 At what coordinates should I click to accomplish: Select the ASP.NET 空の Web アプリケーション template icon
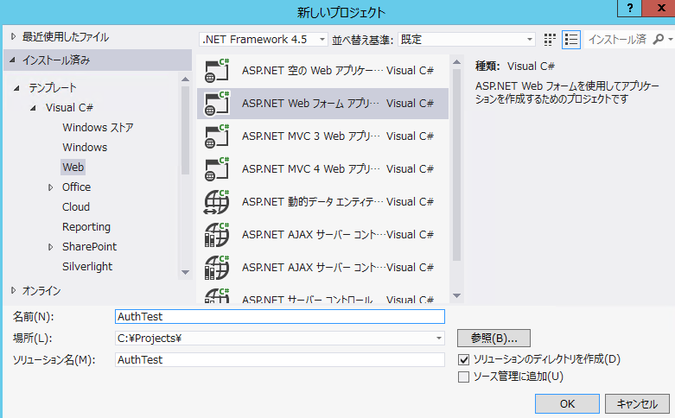pyautogui.click(x=217, y=71)
